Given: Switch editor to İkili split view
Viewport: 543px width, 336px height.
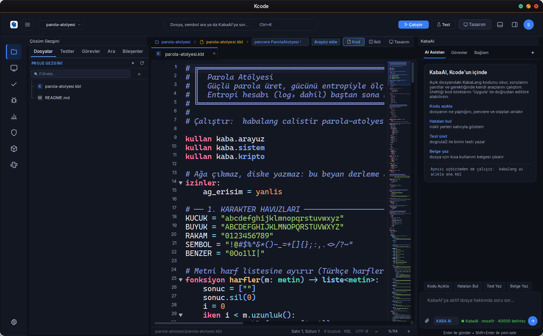Looking at the screenshot, I should click(375, 42).
